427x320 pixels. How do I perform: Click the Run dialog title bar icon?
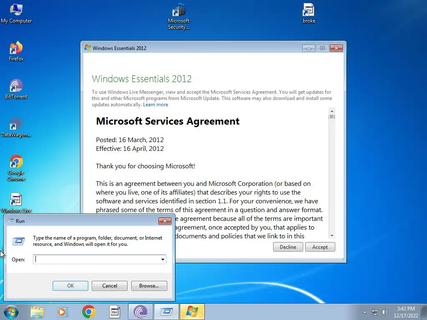(x=11, y=221)
